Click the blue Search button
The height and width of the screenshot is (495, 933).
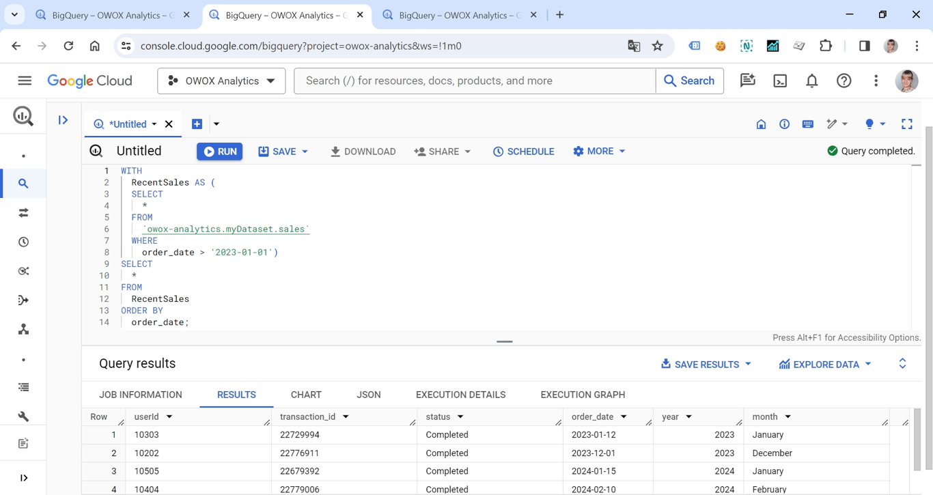click(x=689, y=81)
